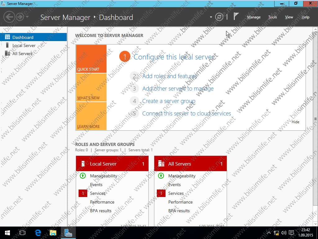The image size is (318, 239).
Task: Click Connect this server to cloud services
Action: click(187, 113)
